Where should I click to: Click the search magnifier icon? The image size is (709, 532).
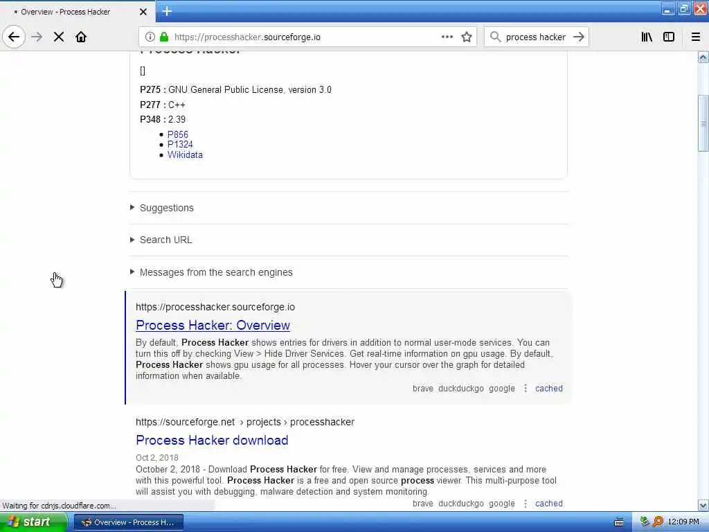click(x=496, y=37)
